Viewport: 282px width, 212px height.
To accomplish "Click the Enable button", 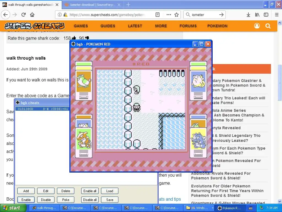I will pos(26,200).
